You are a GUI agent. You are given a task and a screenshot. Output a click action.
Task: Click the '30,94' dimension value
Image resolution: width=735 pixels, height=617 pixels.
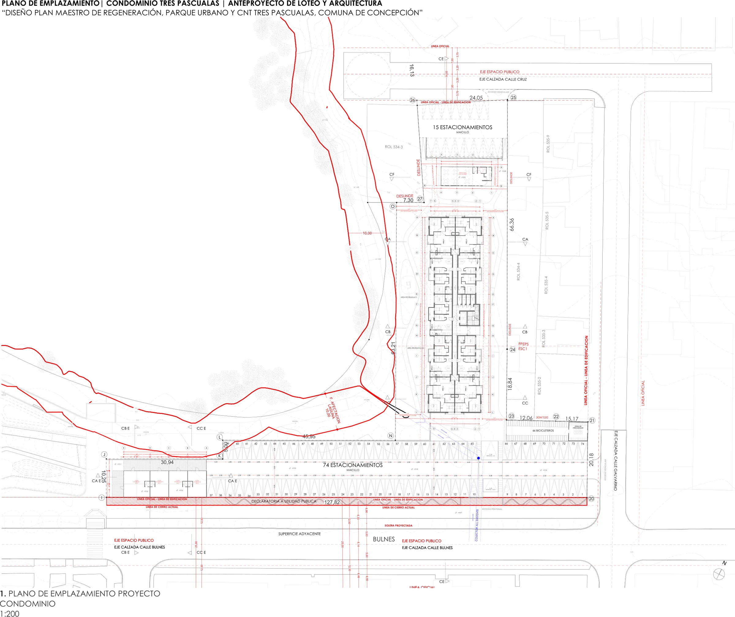click(167, 462)
